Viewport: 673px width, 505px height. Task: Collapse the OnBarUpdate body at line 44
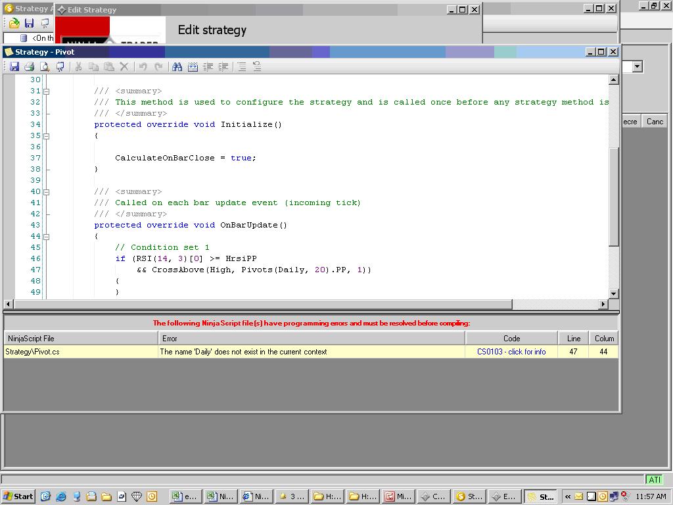[x=47, y=237]
